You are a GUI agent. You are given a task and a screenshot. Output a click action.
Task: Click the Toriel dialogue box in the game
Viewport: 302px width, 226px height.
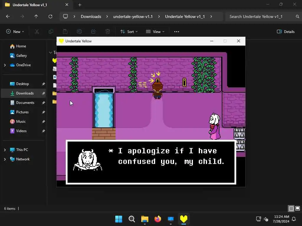point(151,162)
